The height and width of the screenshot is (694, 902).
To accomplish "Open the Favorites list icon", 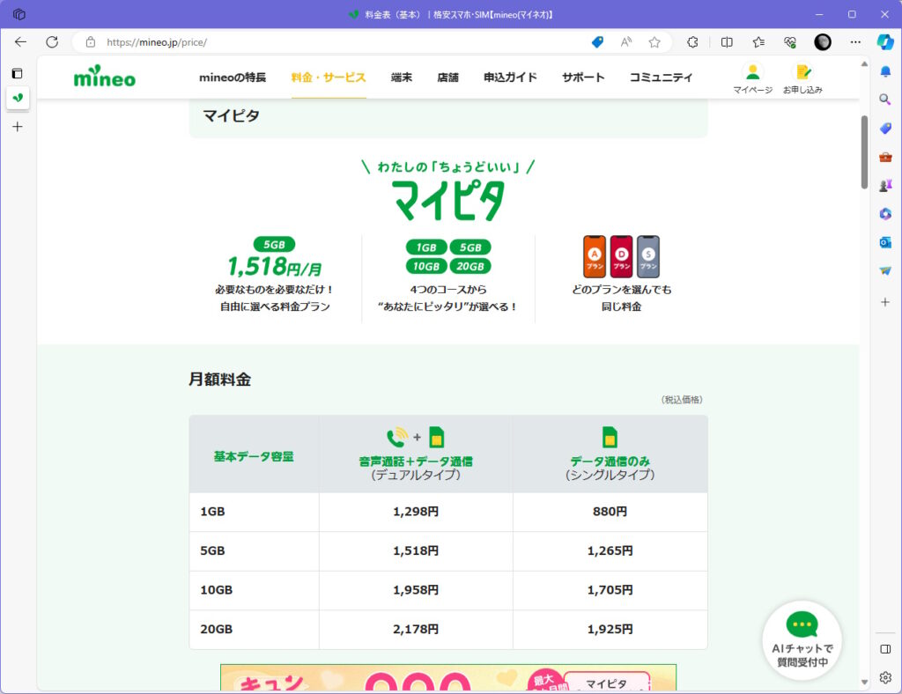I will pyautogui.click(x=758, y=42).
